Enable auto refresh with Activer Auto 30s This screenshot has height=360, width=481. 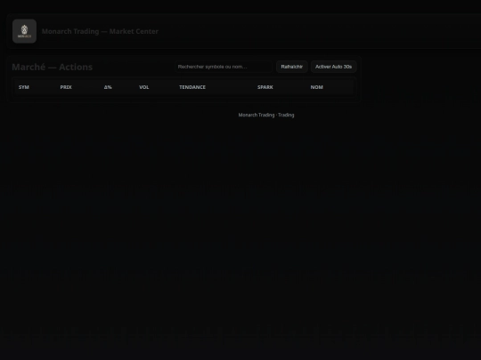click(333, 67)
